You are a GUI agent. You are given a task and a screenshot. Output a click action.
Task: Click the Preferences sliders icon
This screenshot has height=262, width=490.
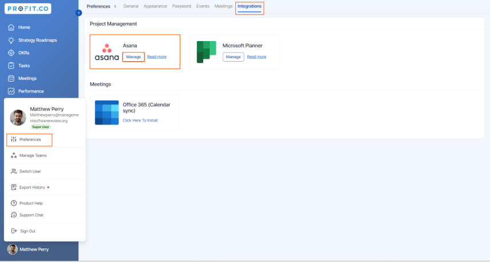click(13, 139)
